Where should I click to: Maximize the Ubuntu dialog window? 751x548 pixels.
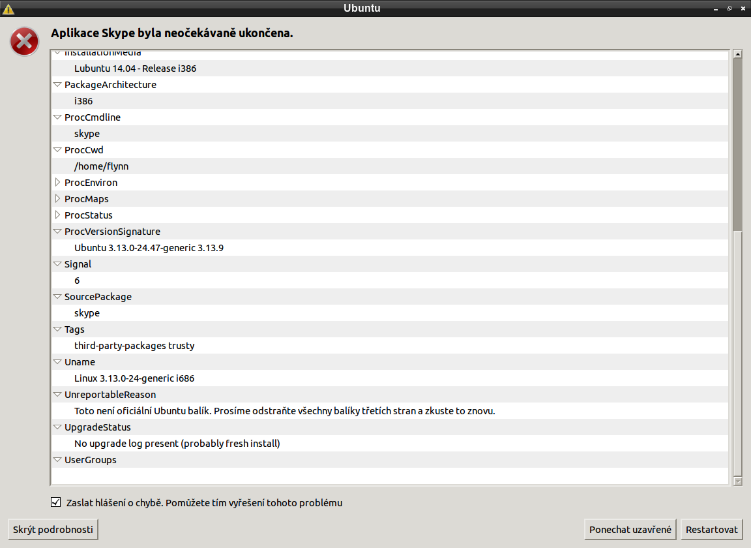coord(729,8)
